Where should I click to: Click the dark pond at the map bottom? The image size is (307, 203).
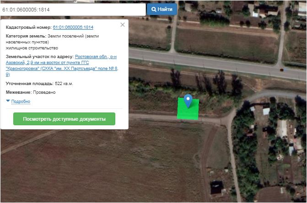(216, 187)
